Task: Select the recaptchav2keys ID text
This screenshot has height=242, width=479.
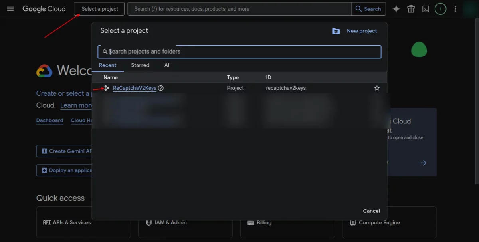Action: (x=286, y=88)
